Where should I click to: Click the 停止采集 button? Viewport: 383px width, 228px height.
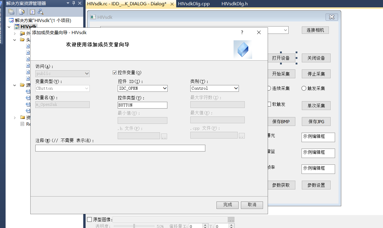pyautogui.click(x=316, y=74)
